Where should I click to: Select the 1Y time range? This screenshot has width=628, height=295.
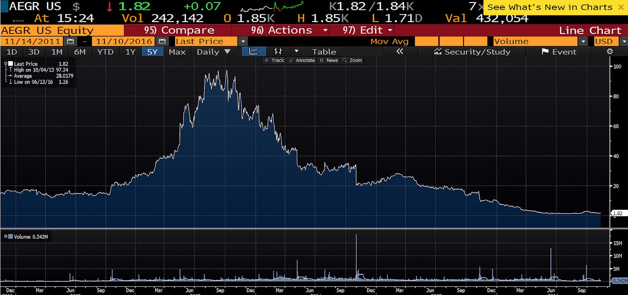(130, 52)
